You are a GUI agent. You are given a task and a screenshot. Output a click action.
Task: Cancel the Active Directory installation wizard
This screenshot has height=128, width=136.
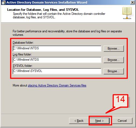click(122, 121)
